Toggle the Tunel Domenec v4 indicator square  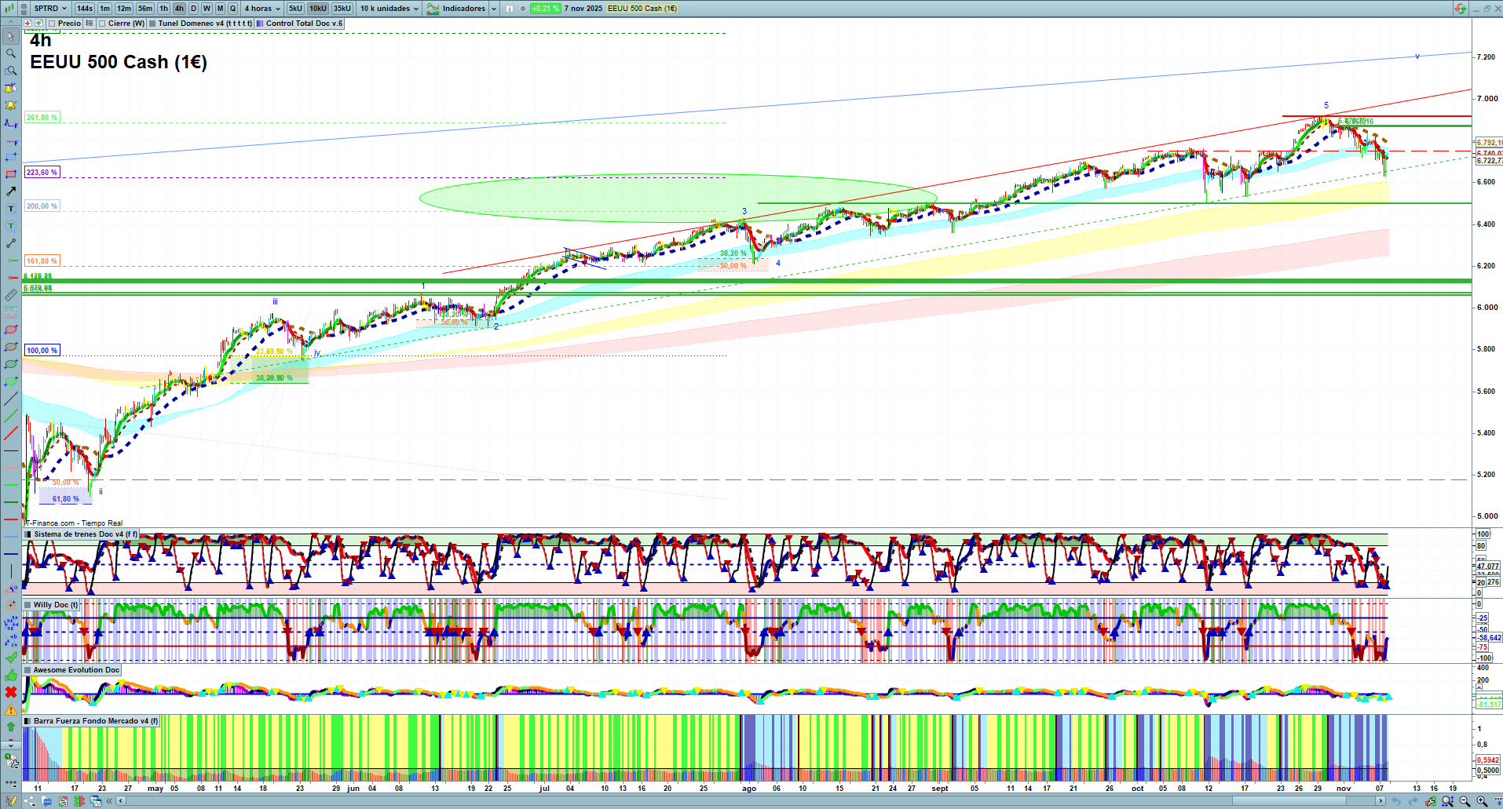[x=152, y=24]
